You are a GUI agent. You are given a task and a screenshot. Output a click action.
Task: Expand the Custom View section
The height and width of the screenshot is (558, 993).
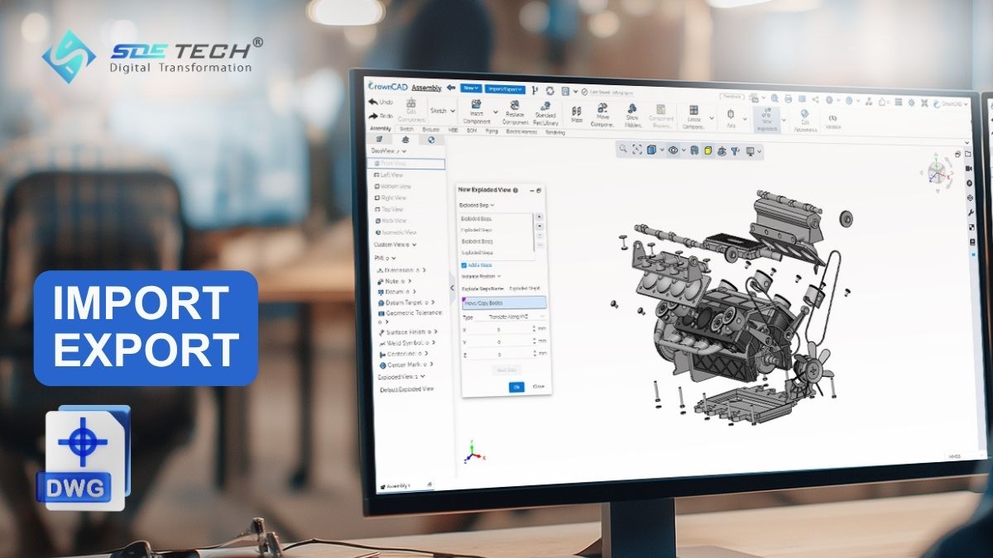pyautogui.click(x=396, y=245)
